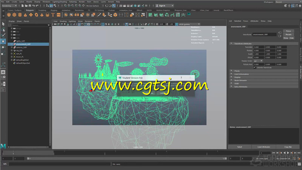Screen dimensions: 302x170
Task: Open the sRGB gamma viewport dropdown
Action: click(x=190, y=24)
